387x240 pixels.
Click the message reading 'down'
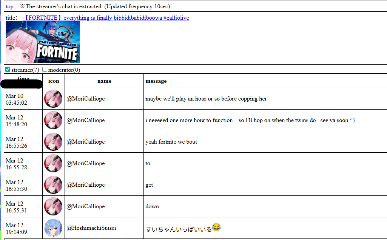point(152,206)
